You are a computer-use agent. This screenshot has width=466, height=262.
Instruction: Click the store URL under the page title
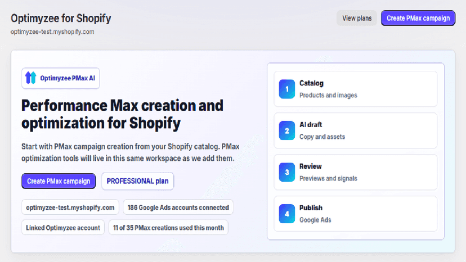click(52, 32)
